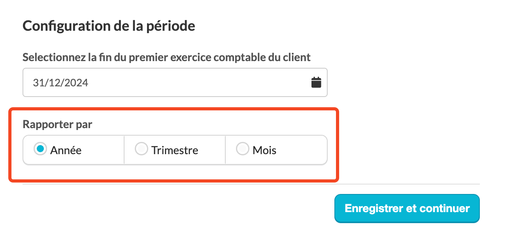Click the Configuration de la période heading
The image size is (517, 246).
(109, 26)
